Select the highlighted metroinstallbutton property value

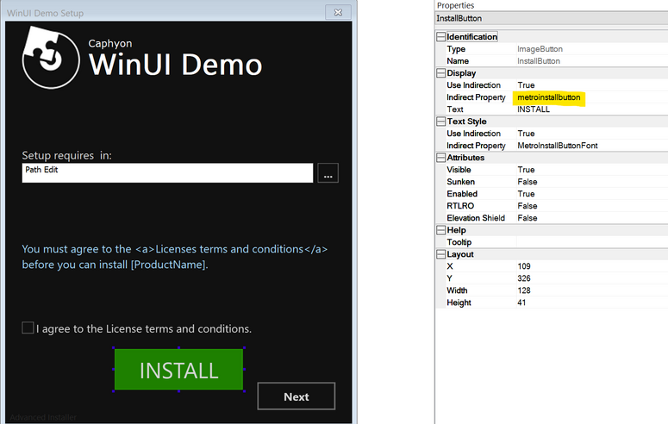(548, 97)
